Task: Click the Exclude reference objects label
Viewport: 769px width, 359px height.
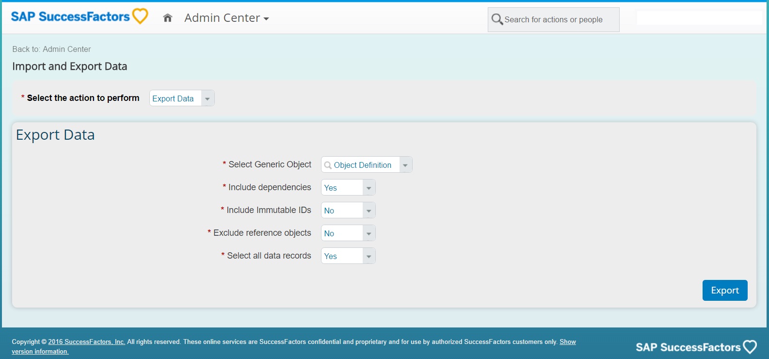Action: (262, 233)
